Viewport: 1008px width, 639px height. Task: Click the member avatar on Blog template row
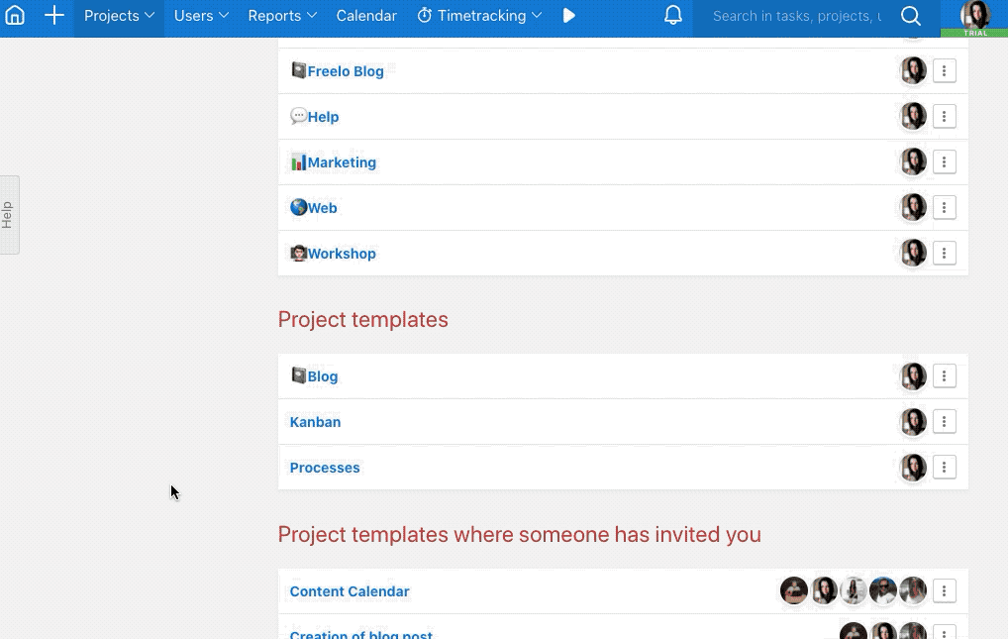(913, 376)
